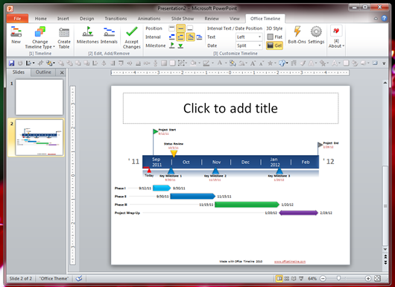Click the next slide double arrow
The image size is (395, 287).
coord(385,262)
